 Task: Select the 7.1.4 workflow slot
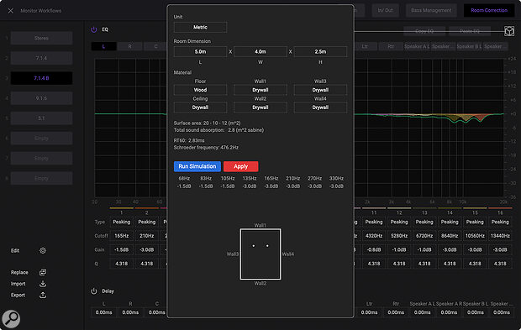(41, 58)
